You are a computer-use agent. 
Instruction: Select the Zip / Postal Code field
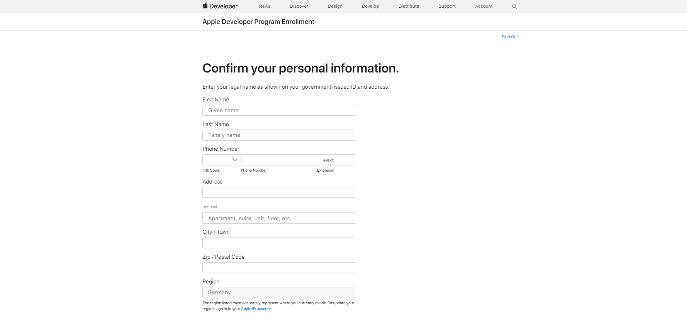point(278,268)
